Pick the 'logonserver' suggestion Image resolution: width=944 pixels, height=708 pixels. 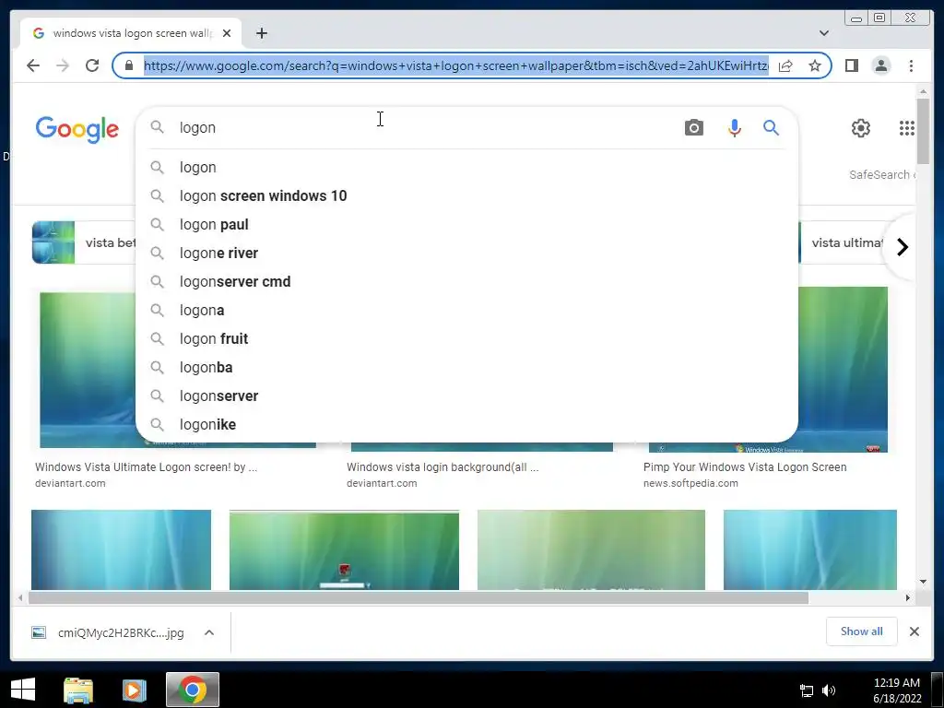[466, 396]
